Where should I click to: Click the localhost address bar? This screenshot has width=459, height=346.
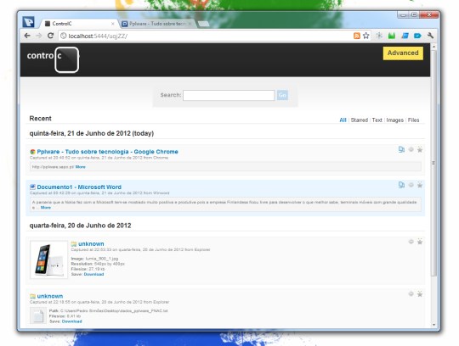[205, 36]
